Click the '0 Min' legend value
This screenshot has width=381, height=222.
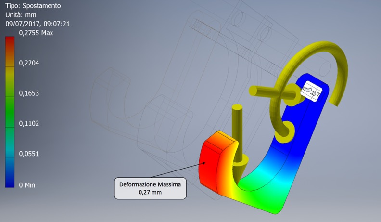(27, 185)
